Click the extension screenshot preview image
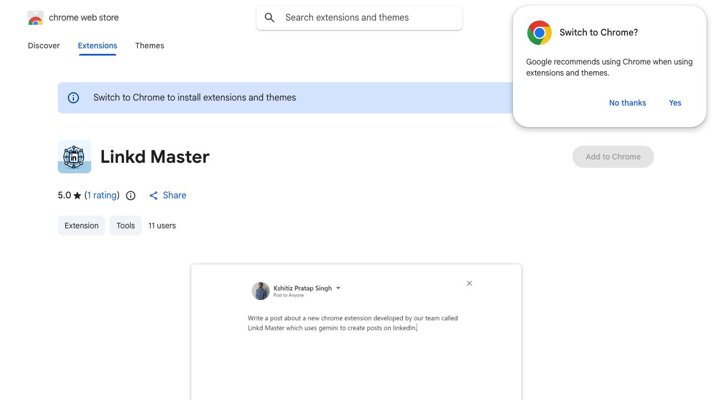This screenshot has height=400, width=712. [x=356, y=332]
